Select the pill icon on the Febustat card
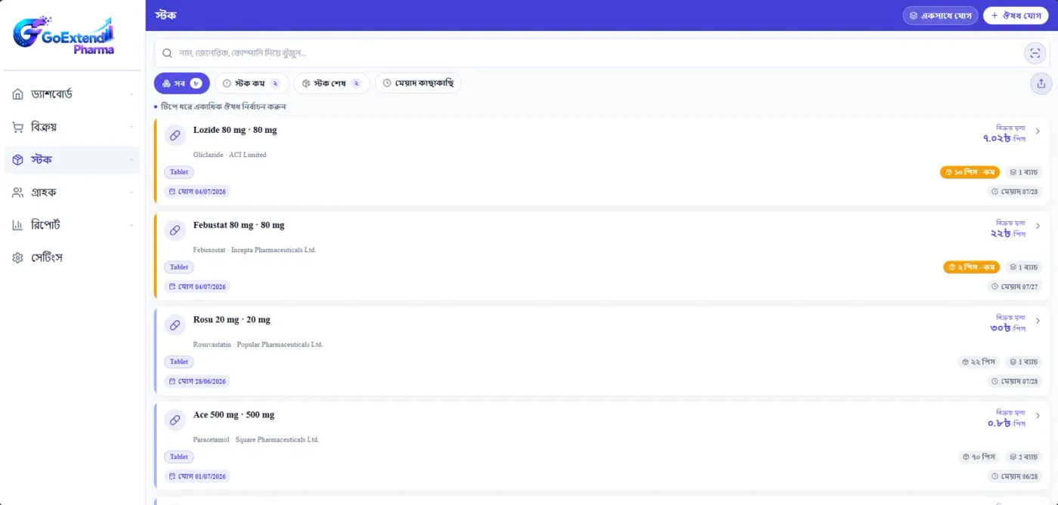The image size is (1058, 505). [x=175, y=230]
